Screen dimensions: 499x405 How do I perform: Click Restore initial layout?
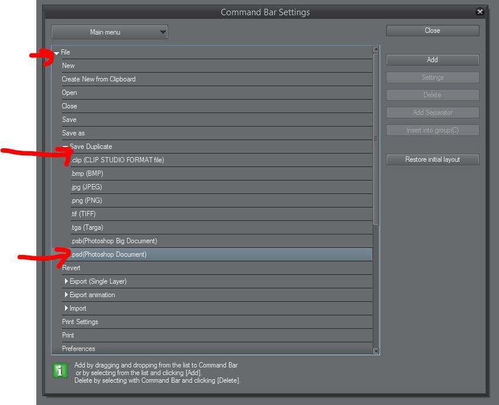tap(432, 159)
